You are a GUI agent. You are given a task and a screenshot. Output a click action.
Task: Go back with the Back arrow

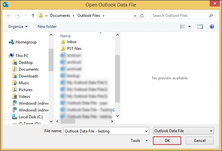point(8,16)
